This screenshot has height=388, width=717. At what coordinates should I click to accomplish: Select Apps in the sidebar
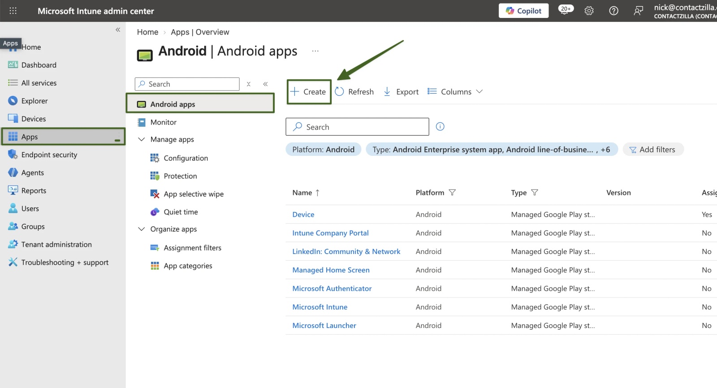coord(63,137)
